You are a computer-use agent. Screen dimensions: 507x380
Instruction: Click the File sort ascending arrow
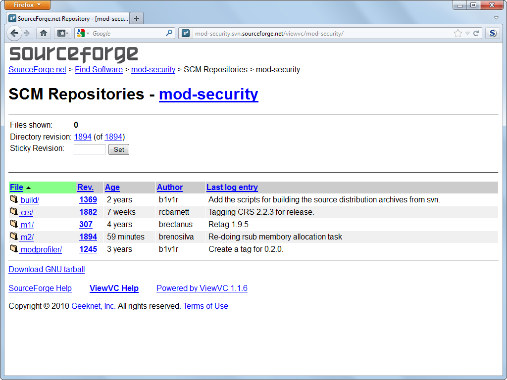(28, 188)
